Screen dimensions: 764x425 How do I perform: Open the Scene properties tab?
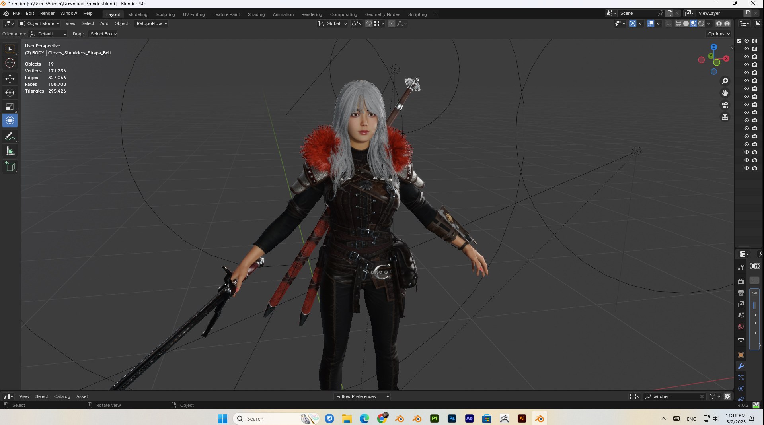point(741,315)
